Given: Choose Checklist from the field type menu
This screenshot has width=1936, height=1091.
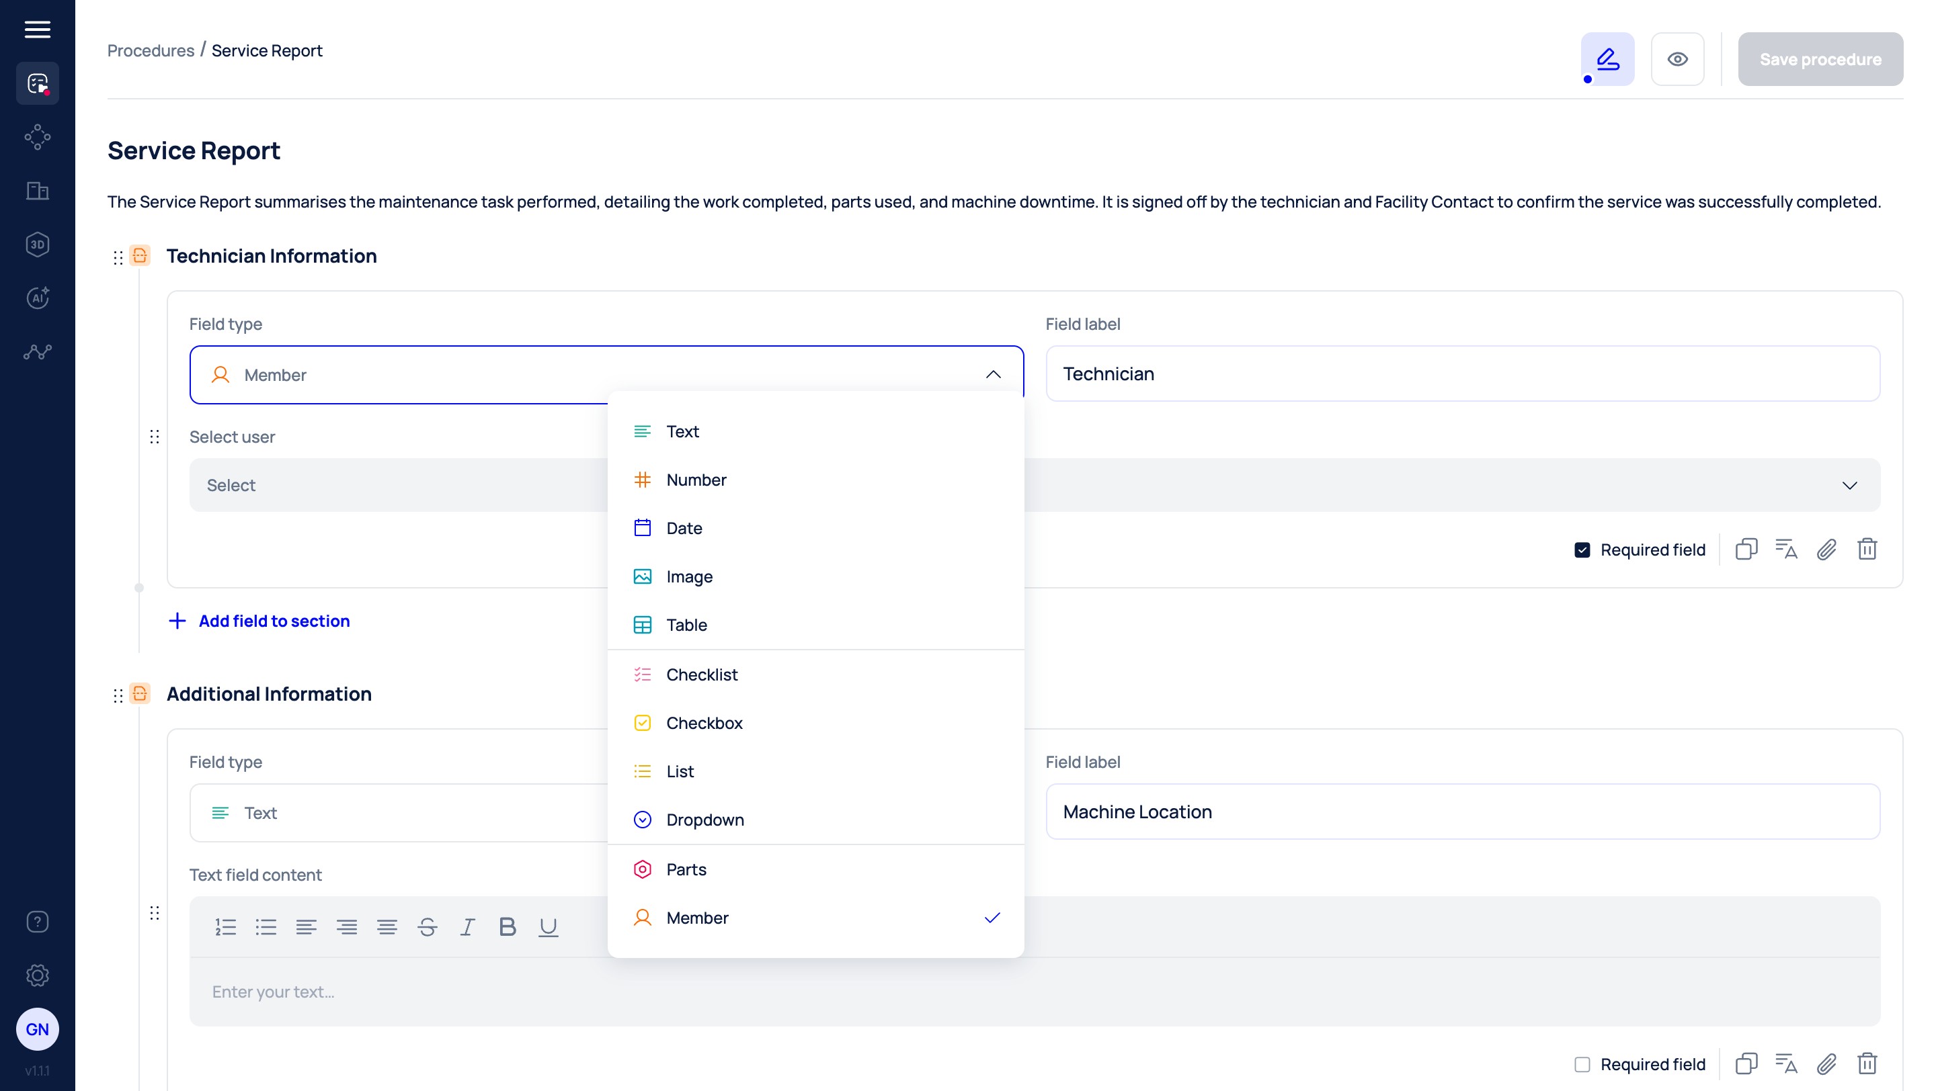Looking at the screenshot, I should [x=701, y=674].
